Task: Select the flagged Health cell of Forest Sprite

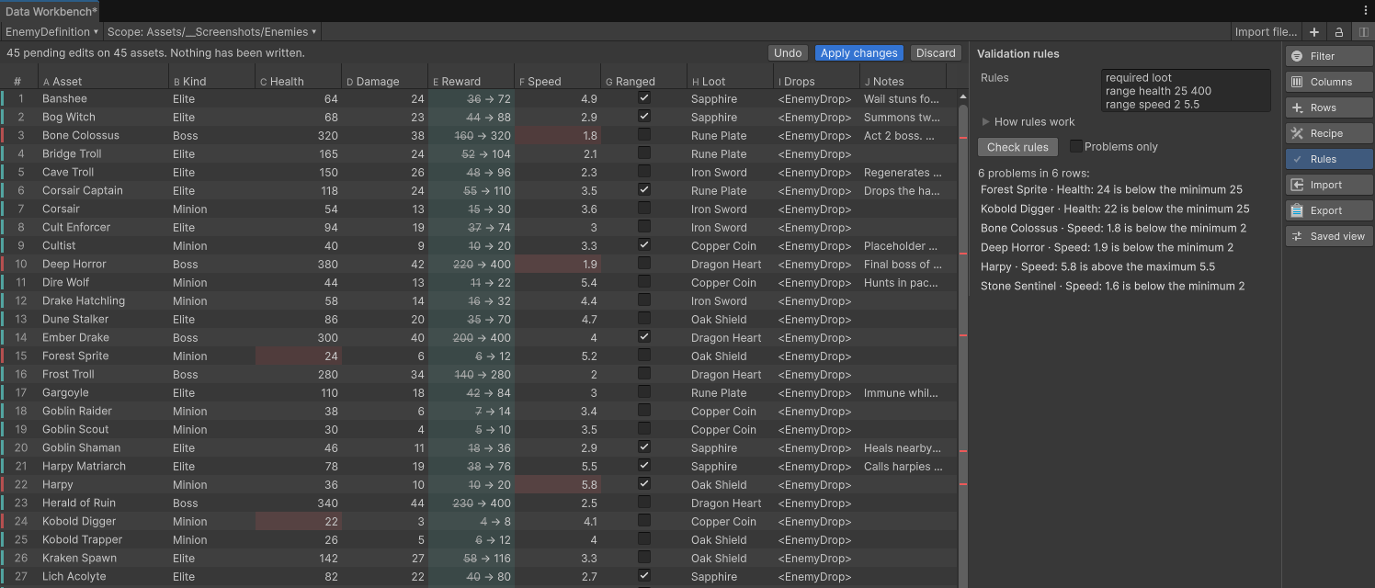Action: 299,356
